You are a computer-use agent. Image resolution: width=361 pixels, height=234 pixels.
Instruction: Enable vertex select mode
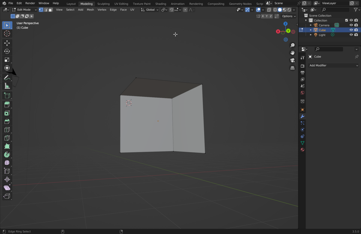click(41, 10)
